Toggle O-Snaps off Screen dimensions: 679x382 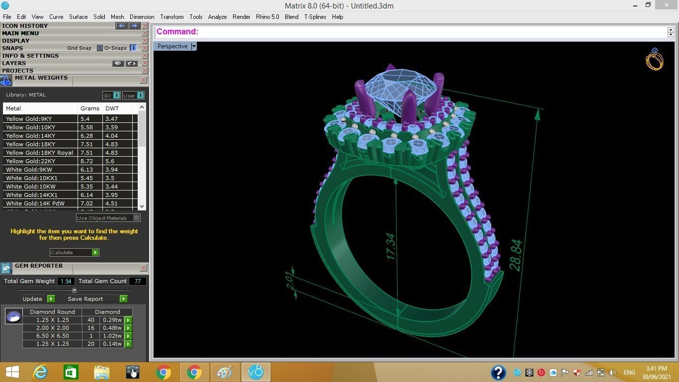(133, 48)
